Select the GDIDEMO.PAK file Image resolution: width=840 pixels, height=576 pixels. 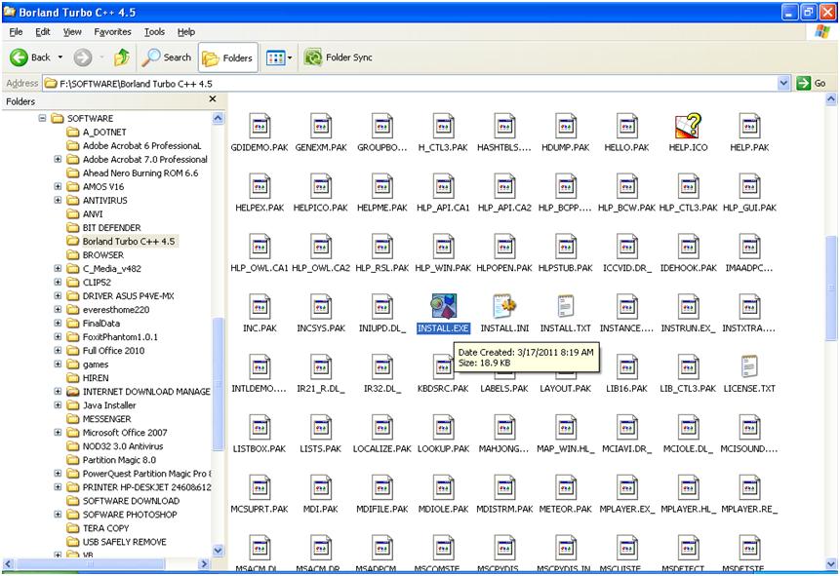[260, 128]
